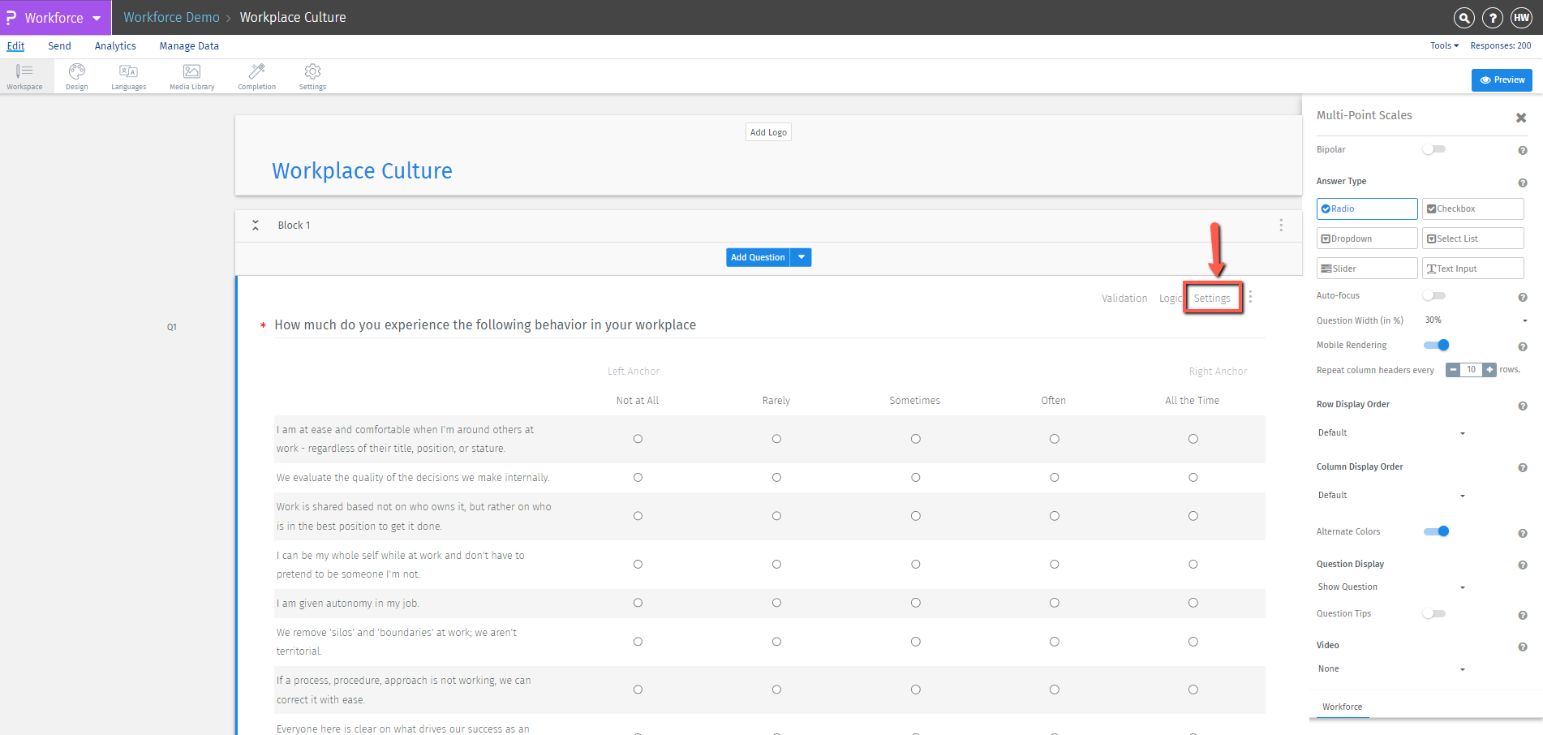Disable Alternate Colors toggle
1543x735 pixels.
[1436, 531]
